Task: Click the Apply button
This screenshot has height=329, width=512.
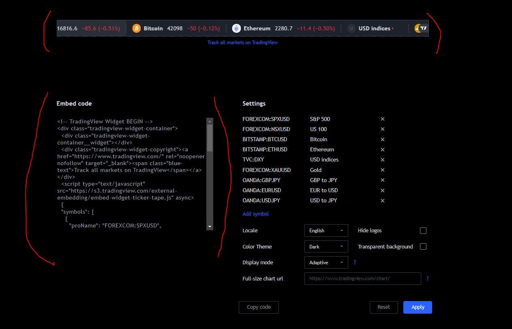Action: (418, 307)
